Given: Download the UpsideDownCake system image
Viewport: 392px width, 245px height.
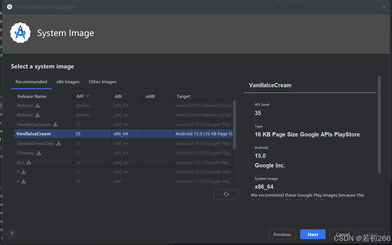Looking at the screenshot, I should coord(59,143).
